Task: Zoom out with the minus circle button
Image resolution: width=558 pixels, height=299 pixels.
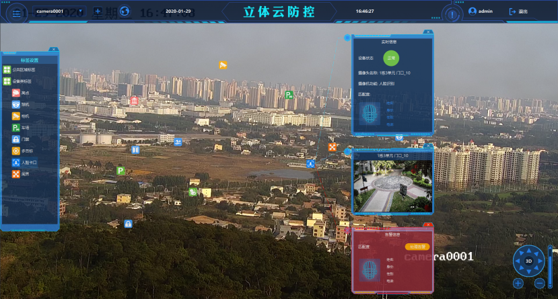Action: (540, 284)
